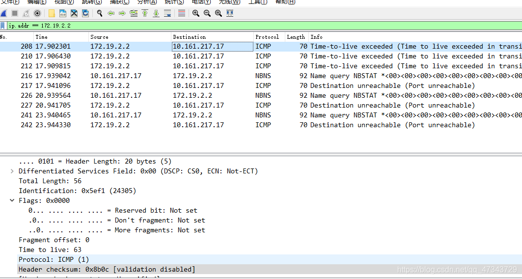The width and height of the screenshot is (522, 279).
Task: Select NBNS packet number 241
Action: [x=261, y=115]
